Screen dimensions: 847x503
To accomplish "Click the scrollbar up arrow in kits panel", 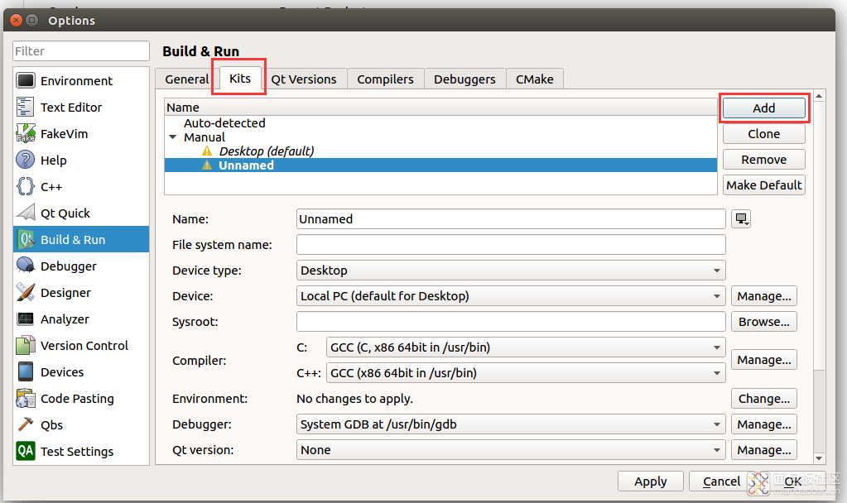I will [x=819, y=95].
